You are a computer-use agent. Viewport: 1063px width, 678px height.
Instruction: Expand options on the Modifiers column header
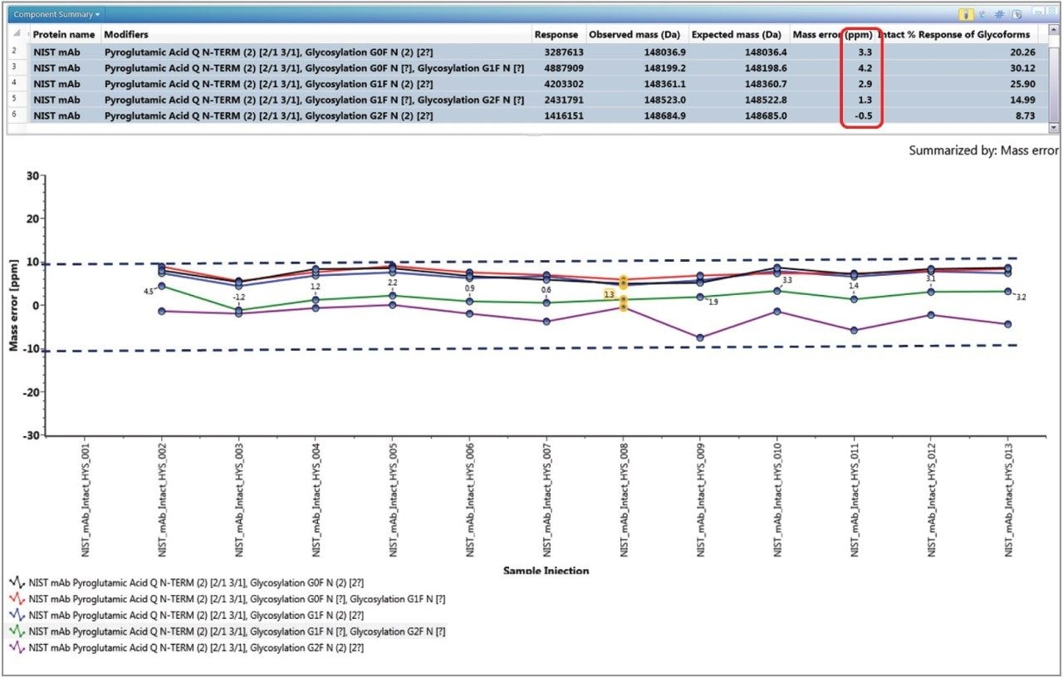[x=126, y=34]
